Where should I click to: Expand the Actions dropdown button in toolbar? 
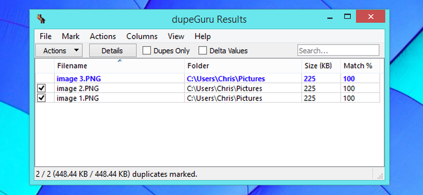pos(59,50)
